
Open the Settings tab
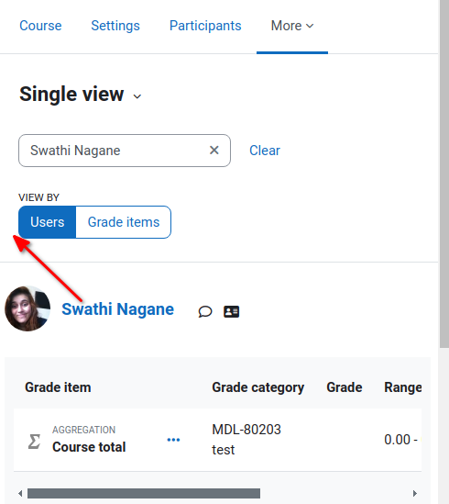click(115, 26)
